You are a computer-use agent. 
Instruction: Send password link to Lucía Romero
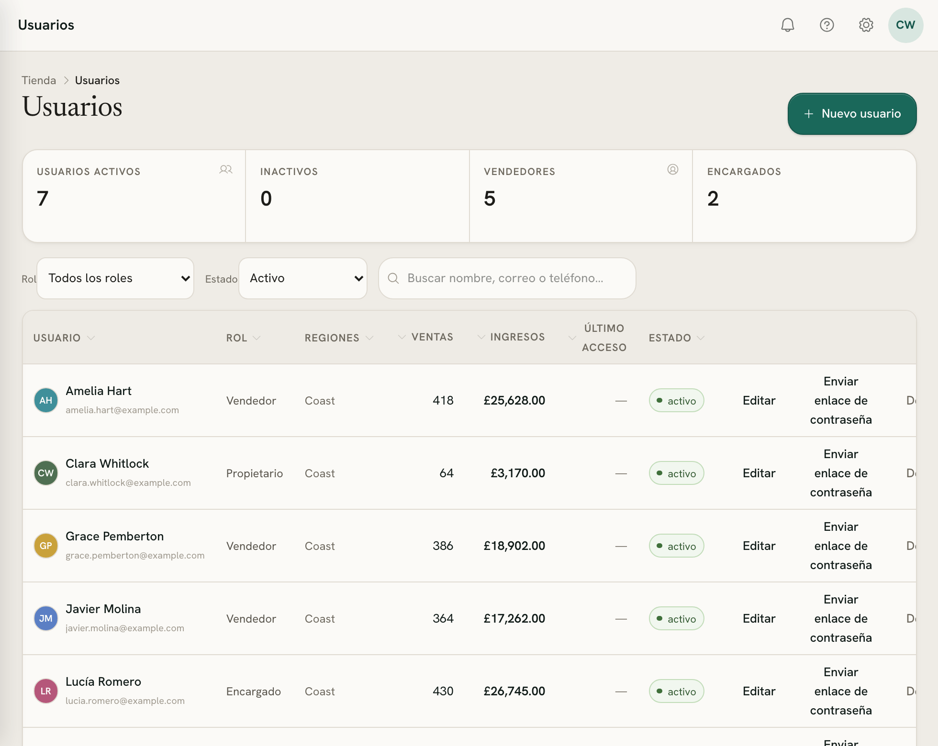841,691
